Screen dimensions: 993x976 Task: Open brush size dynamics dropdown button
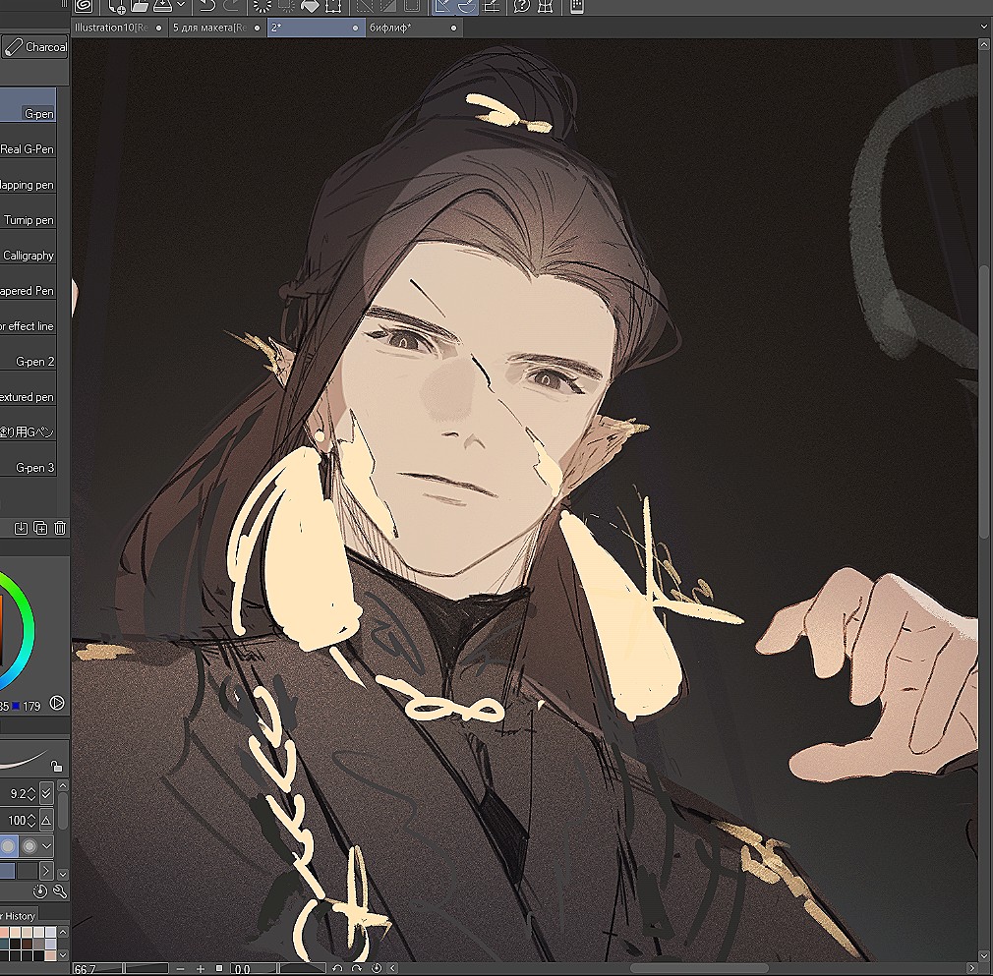pos(46,793)
